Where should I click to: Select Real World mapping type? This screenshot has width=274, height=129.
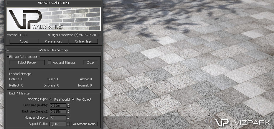51,99
